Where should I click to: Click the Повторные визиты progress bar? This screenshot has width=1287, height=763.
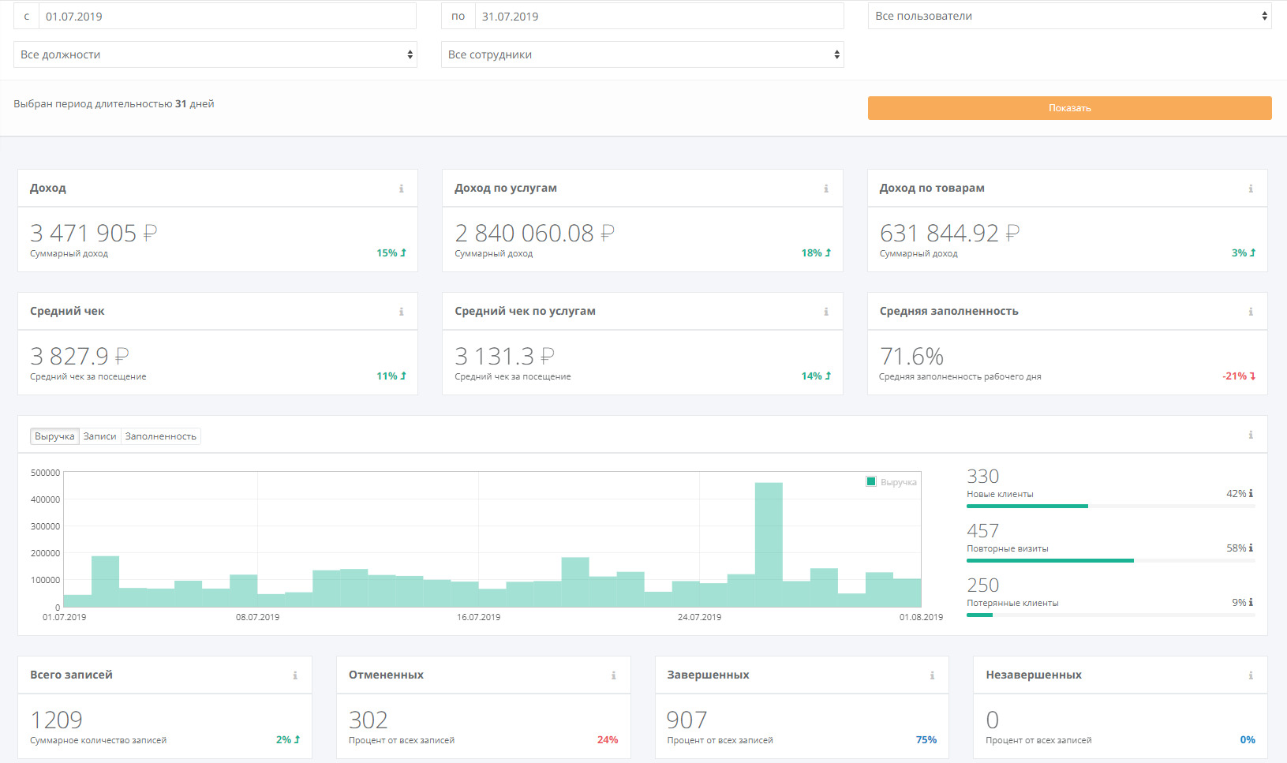[x=1110, y=561]
